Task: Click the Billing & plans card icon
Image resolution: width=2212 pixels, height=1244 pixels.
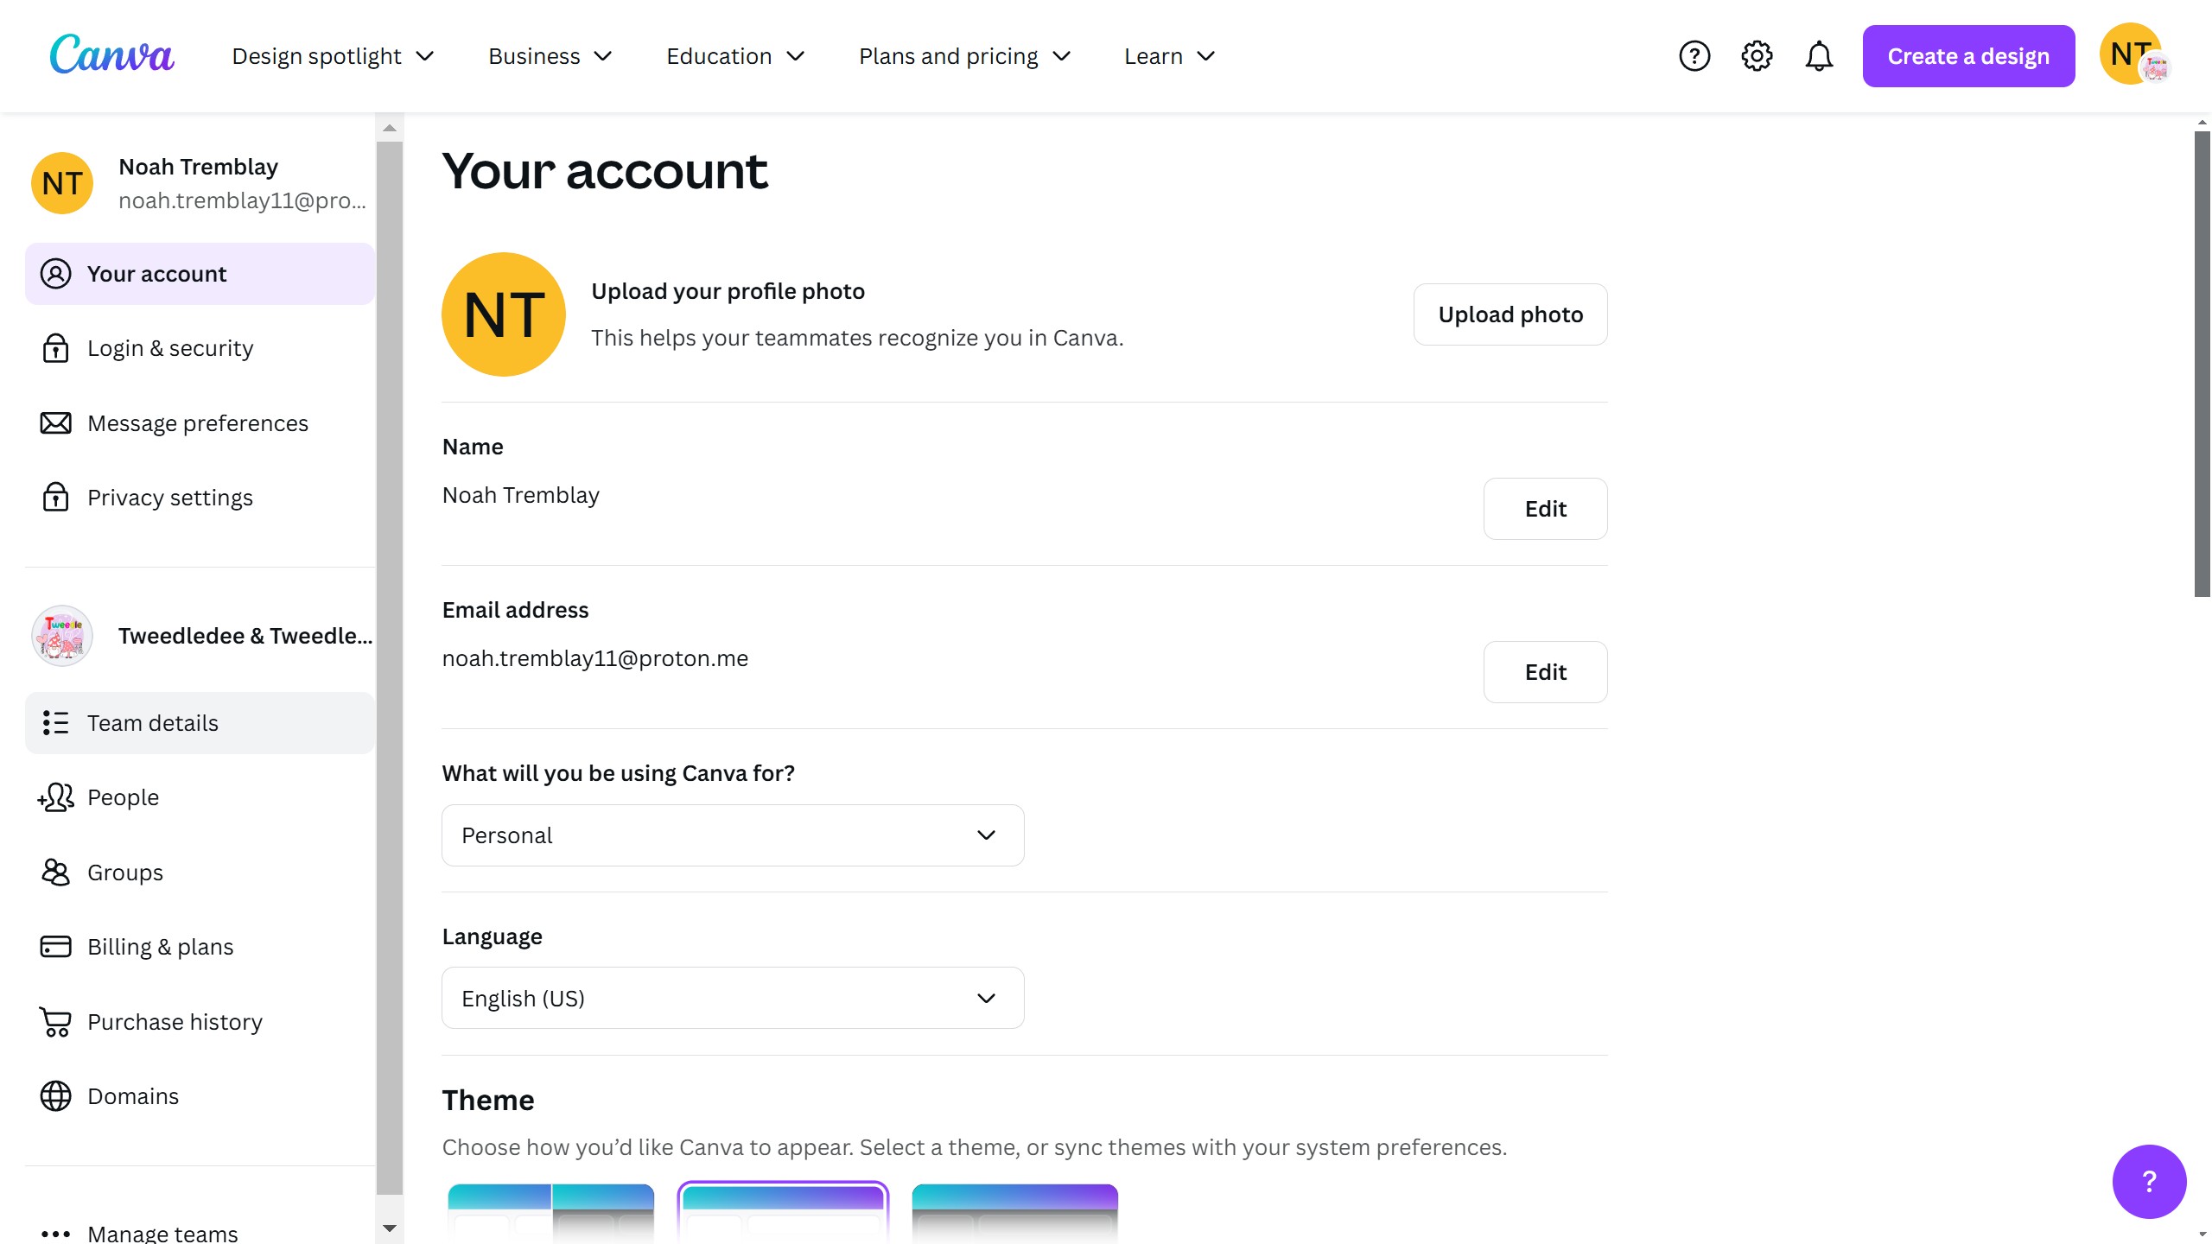Action: [x=55, y=947]
